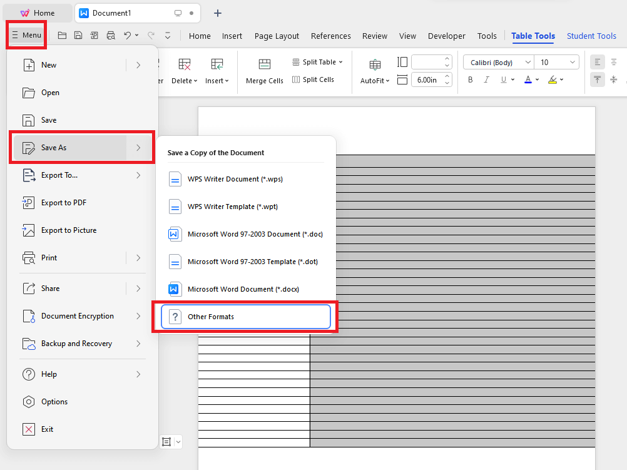Click the Save disk icon in quick access toolbar
This screenshot has width=627, height=470.
(78, 36)
